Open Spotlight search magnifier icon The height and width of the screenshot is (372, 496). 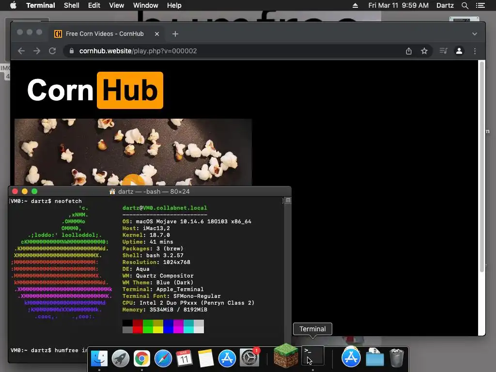[465, 5]
